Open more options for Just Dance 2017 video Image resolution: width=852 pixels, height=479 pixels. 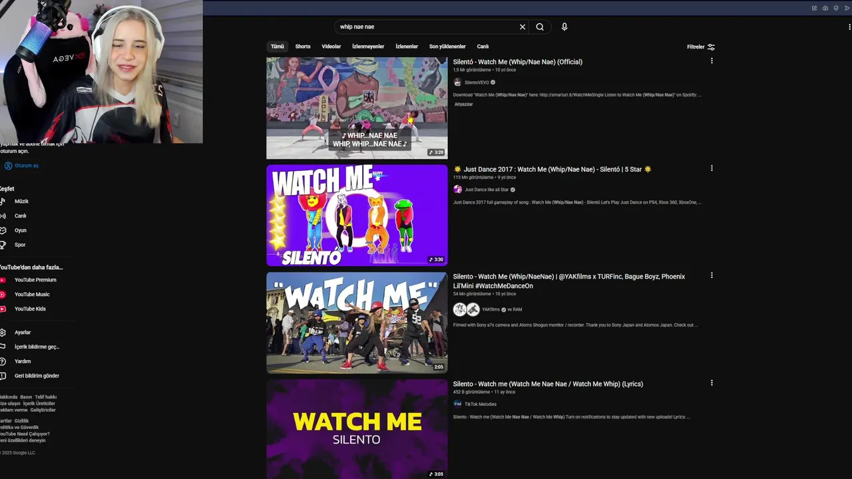(x=712, y=168)
